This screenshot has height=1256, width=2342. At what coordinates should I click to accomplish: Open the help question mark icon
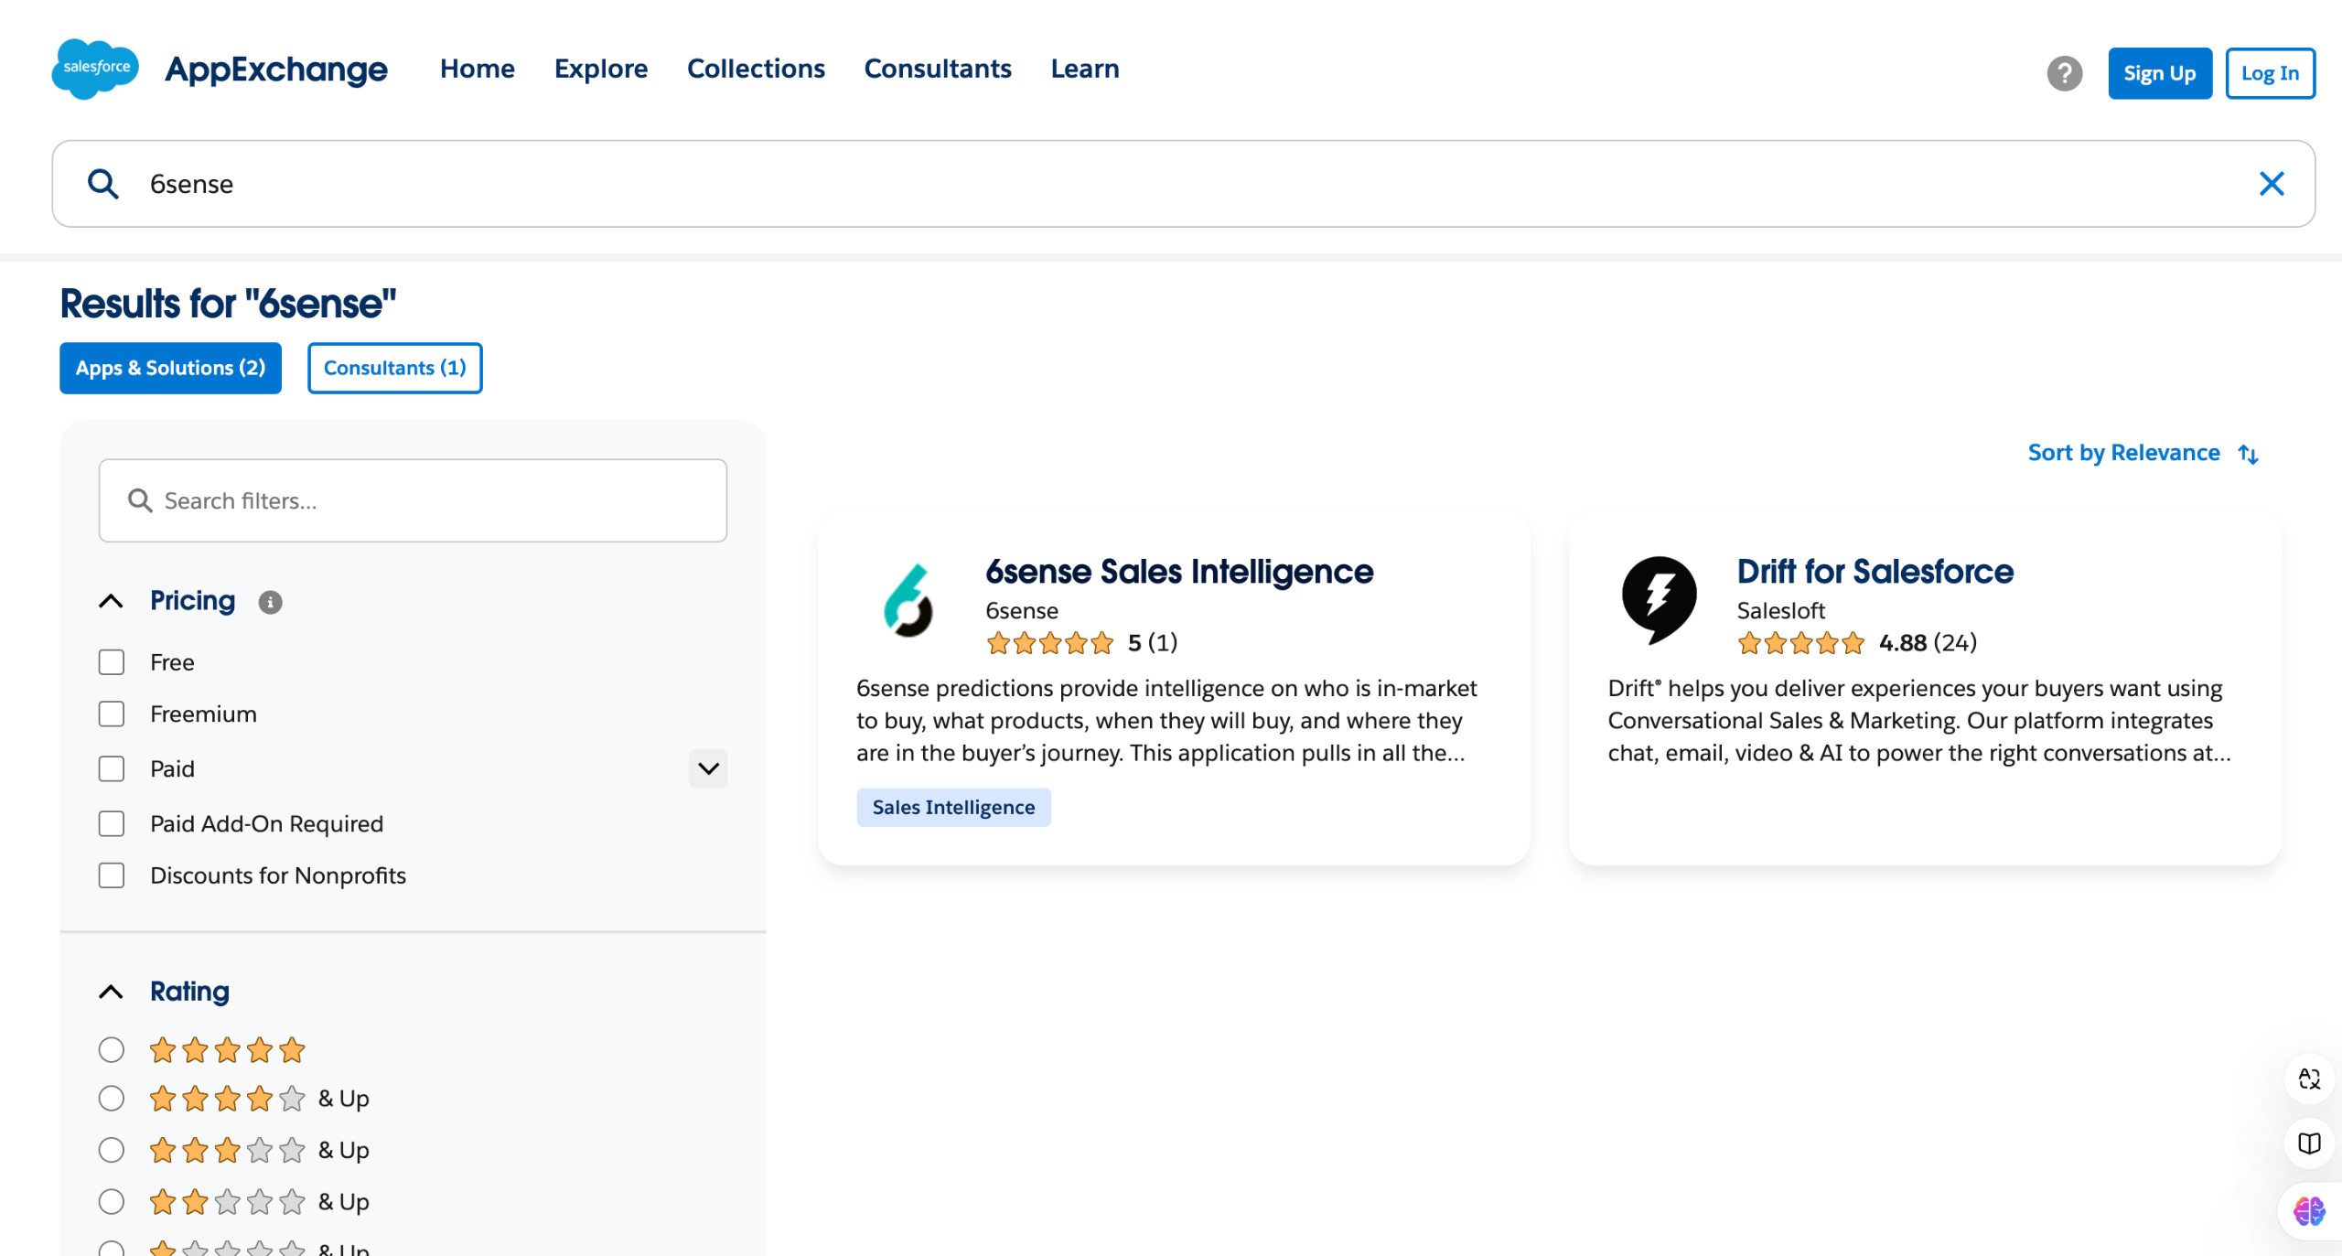pos(2064,73)
